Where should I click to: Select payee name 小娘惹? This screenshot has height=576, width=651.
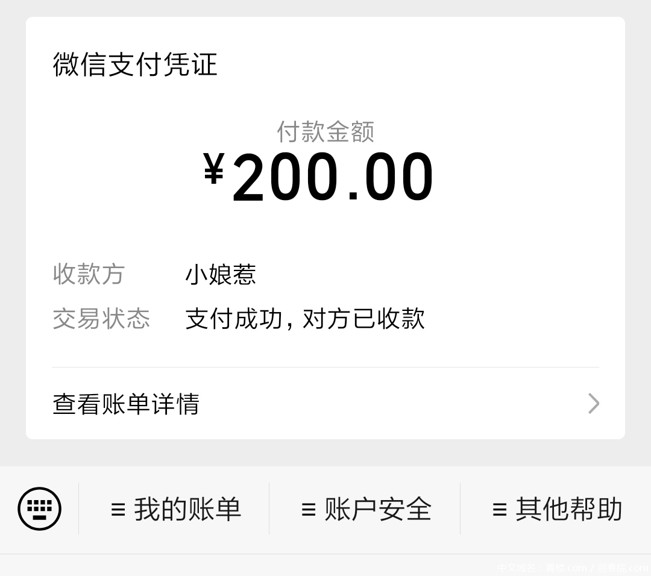coord(221,275)
